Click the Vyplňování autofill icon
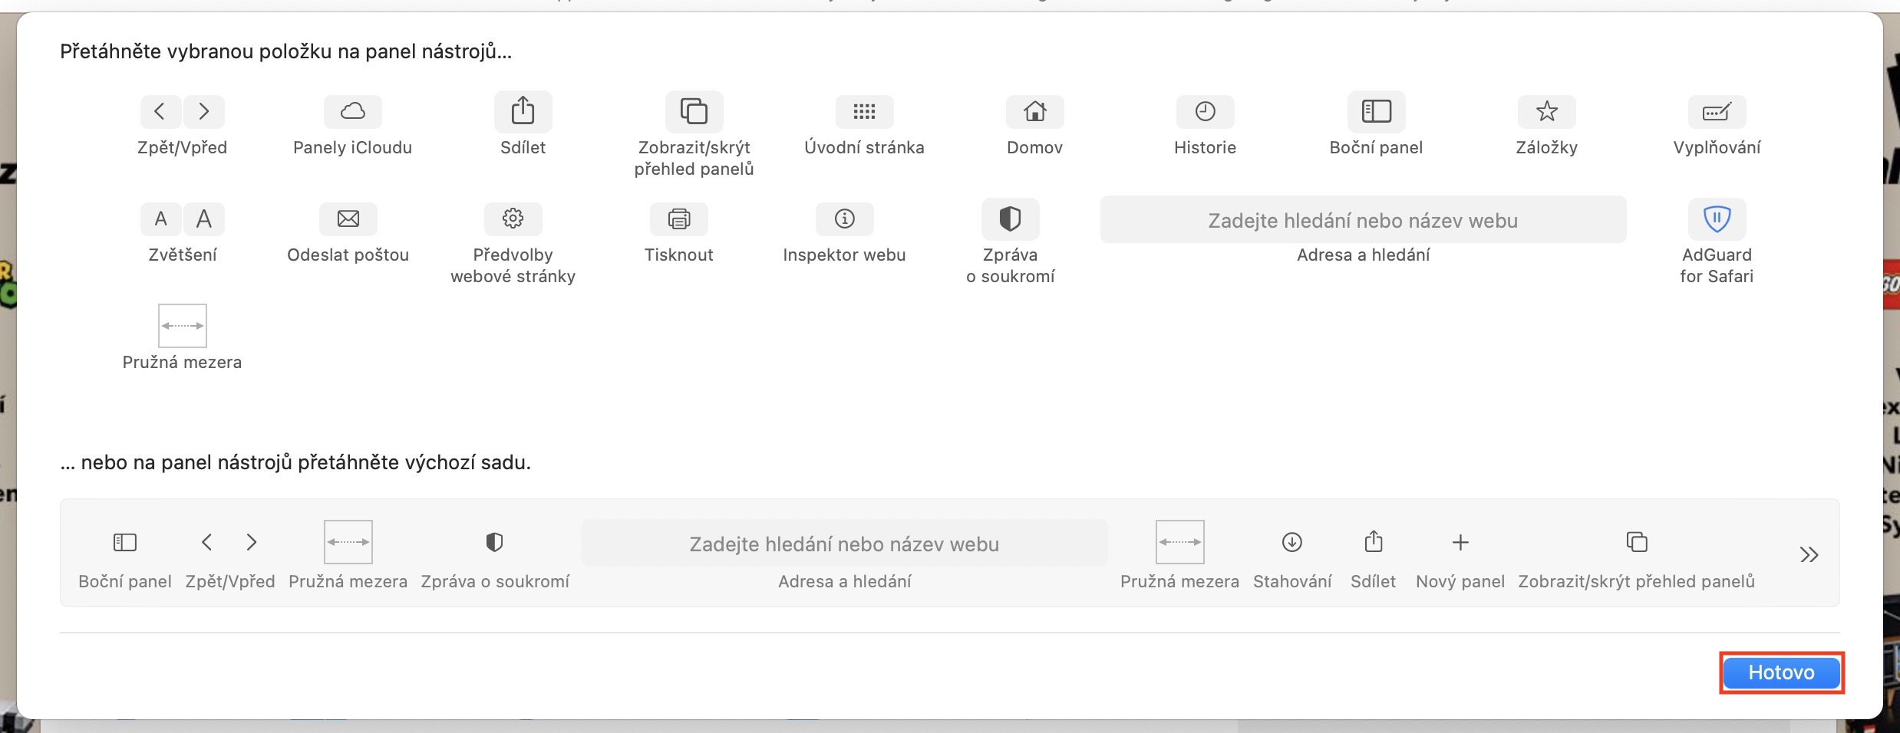This screenshot has height=733, width=1900. 1717,112
